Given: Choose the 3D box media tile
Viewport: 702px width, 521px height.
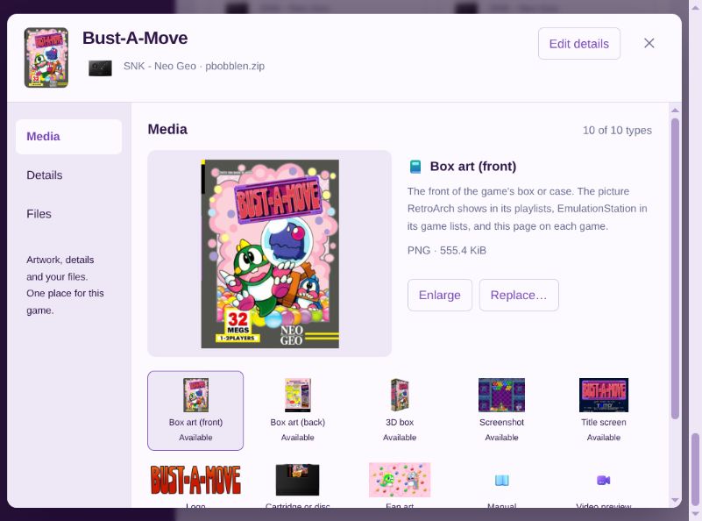Looking at the screenshot, I should (400, 410).
